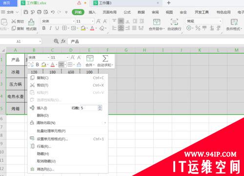Image resolution: width=244 pixels, height=176 pixels.
Task: Click AutoSum (自动求和) sigma in mini toolbar
Action: coord(105,59)
